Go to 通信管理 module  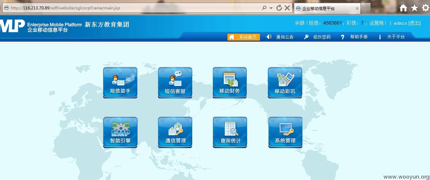pyautogui.click(x=175, y=132)
